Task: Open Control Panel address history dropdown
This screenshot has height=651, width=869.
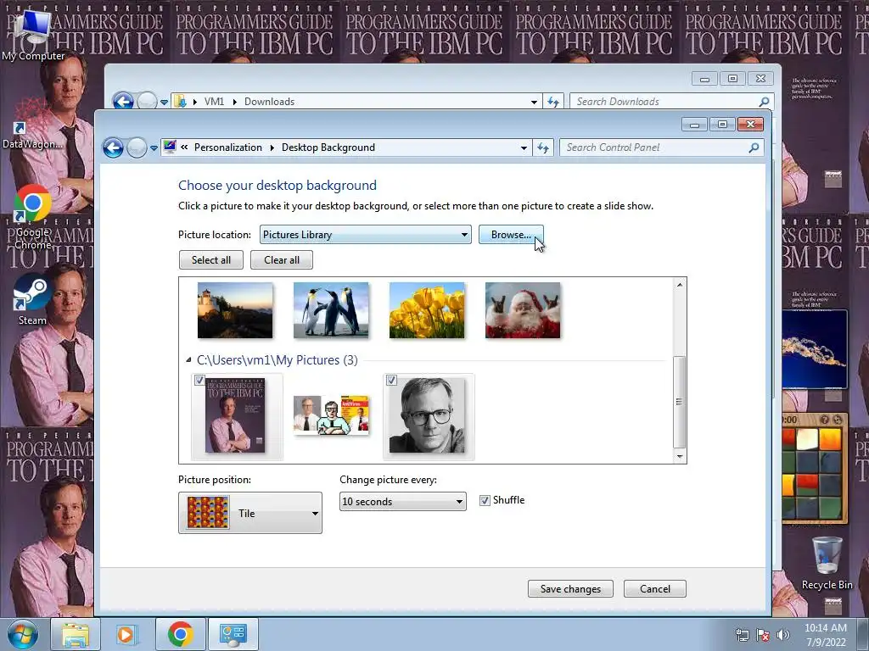Action: click(524, 147)
